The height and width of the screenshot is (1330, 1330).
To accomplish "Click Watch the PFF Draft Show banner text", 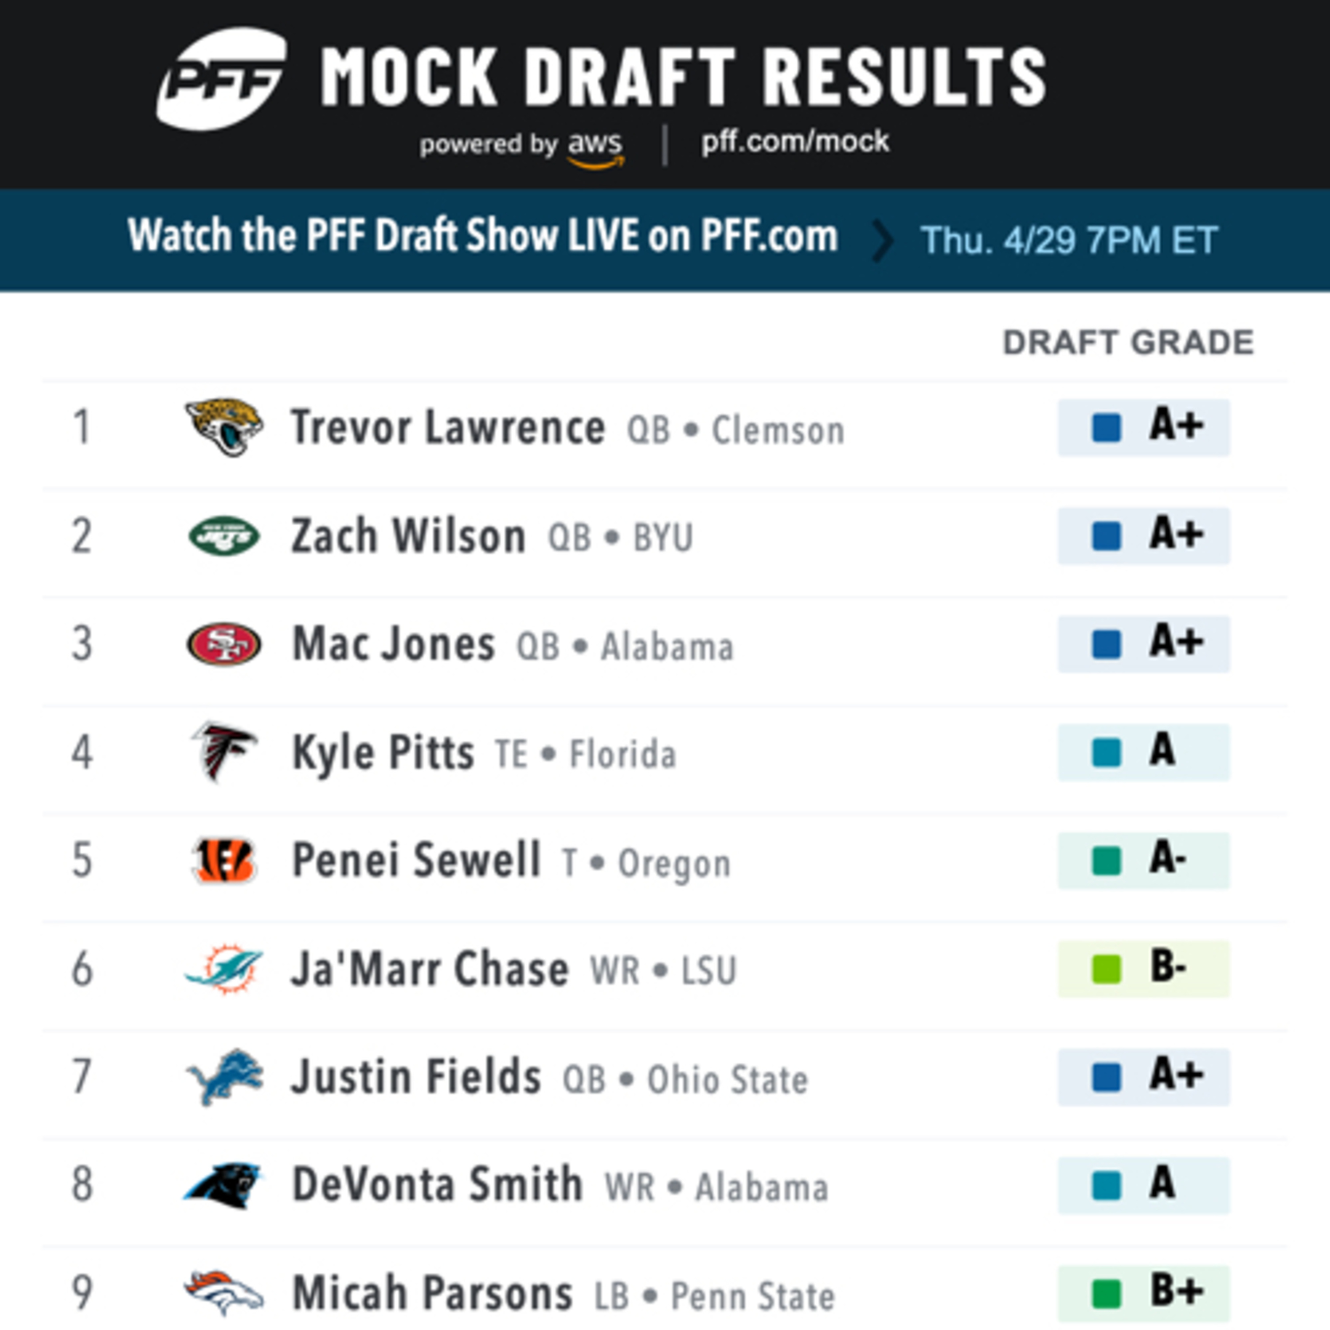I will (x=483, y=236).
